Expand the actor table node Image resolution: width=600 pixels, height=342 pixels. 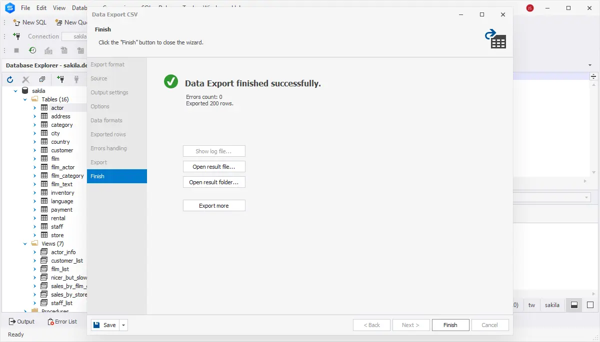[x=35, y=108]
